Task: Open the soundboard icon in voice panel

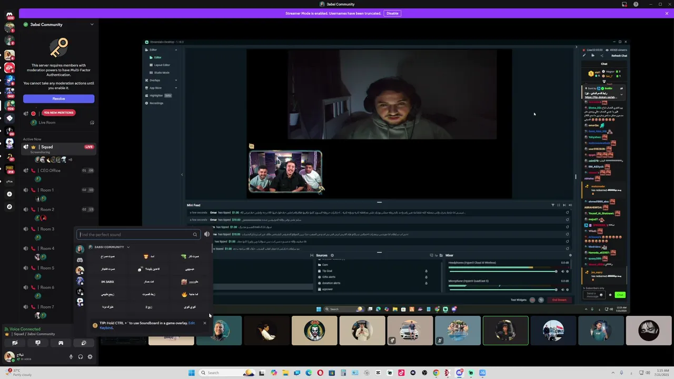Action: 84,343
